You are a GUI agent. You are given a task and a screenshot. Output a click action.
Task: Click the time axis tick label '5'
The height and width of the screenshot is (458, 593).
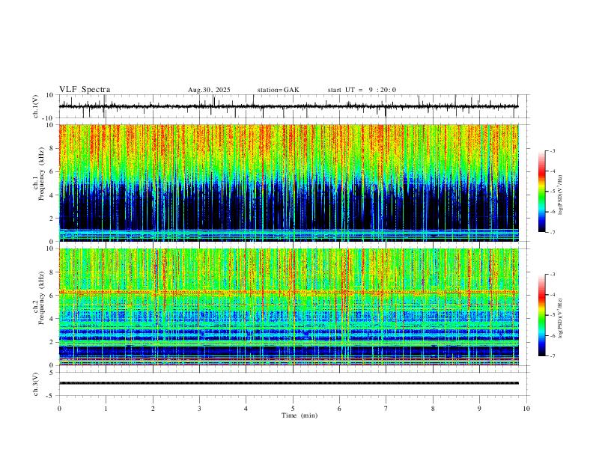(x=293, y=409)
